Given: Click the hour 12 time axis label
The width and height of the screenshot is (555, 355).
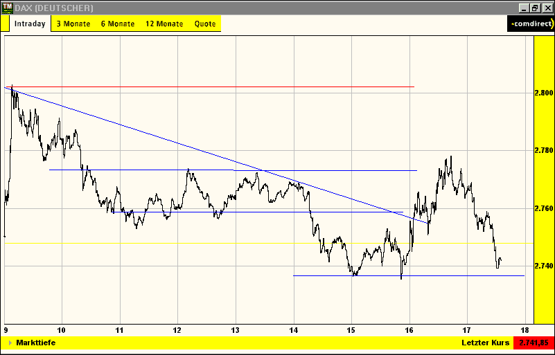Looking at the screenshot, I should click(177, 330).
